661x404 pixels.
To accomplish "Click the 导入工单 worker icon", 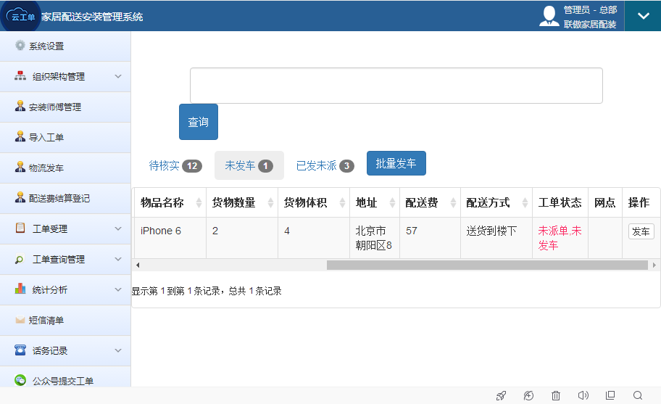I will click(20, 136).
